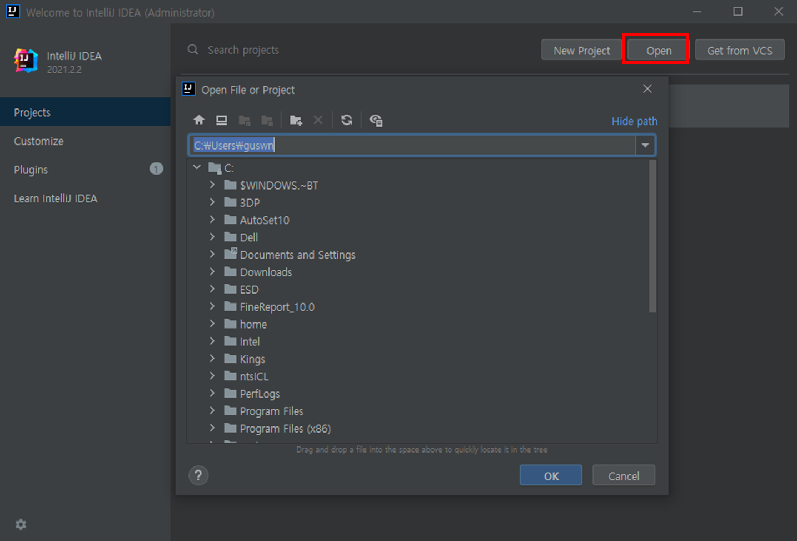This screenshot has height=541, width=797.
Task: Select the home folder
Action: (x=245, y=324)
